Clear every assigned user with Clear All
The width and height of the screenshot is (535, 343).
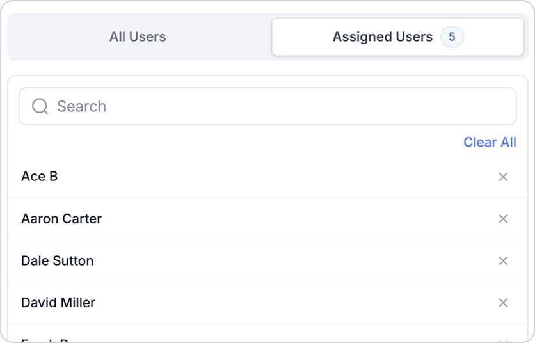490,142
